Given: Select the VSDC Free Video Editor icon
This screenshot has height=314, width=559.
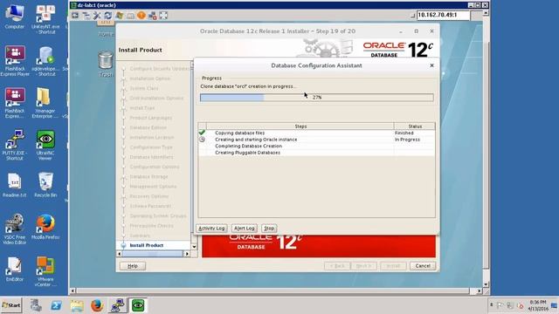Looking at the screenshot, I should pyautogui.click(x=15, y=229).
